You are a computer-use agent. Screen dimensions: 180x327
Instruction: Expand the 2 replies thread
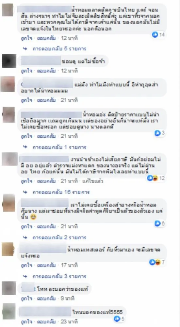click(59, 237)
